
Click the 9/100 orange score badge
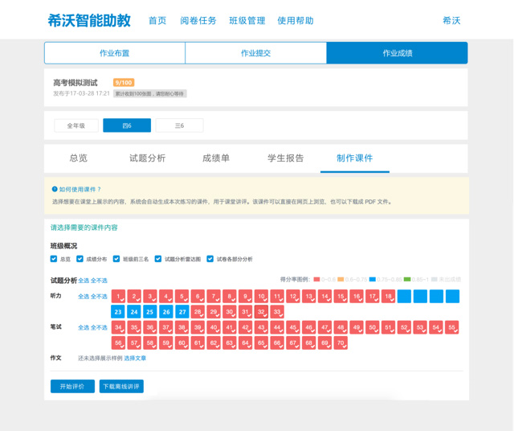point(124,83)
